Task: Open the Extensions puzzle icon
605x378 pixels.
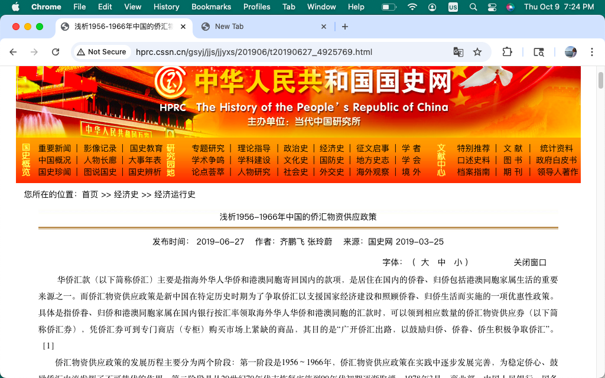Action: point(507,52)
